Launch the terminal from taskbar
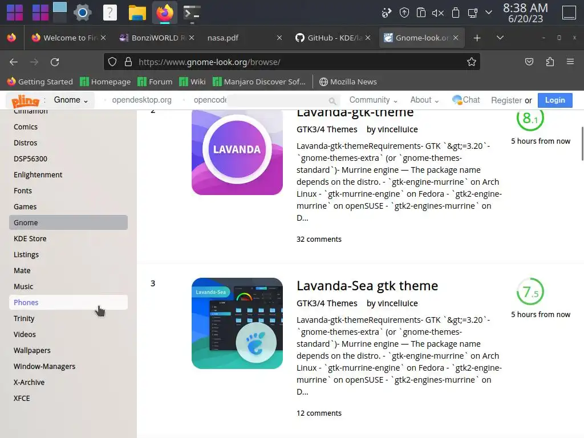 click(192, 13)
